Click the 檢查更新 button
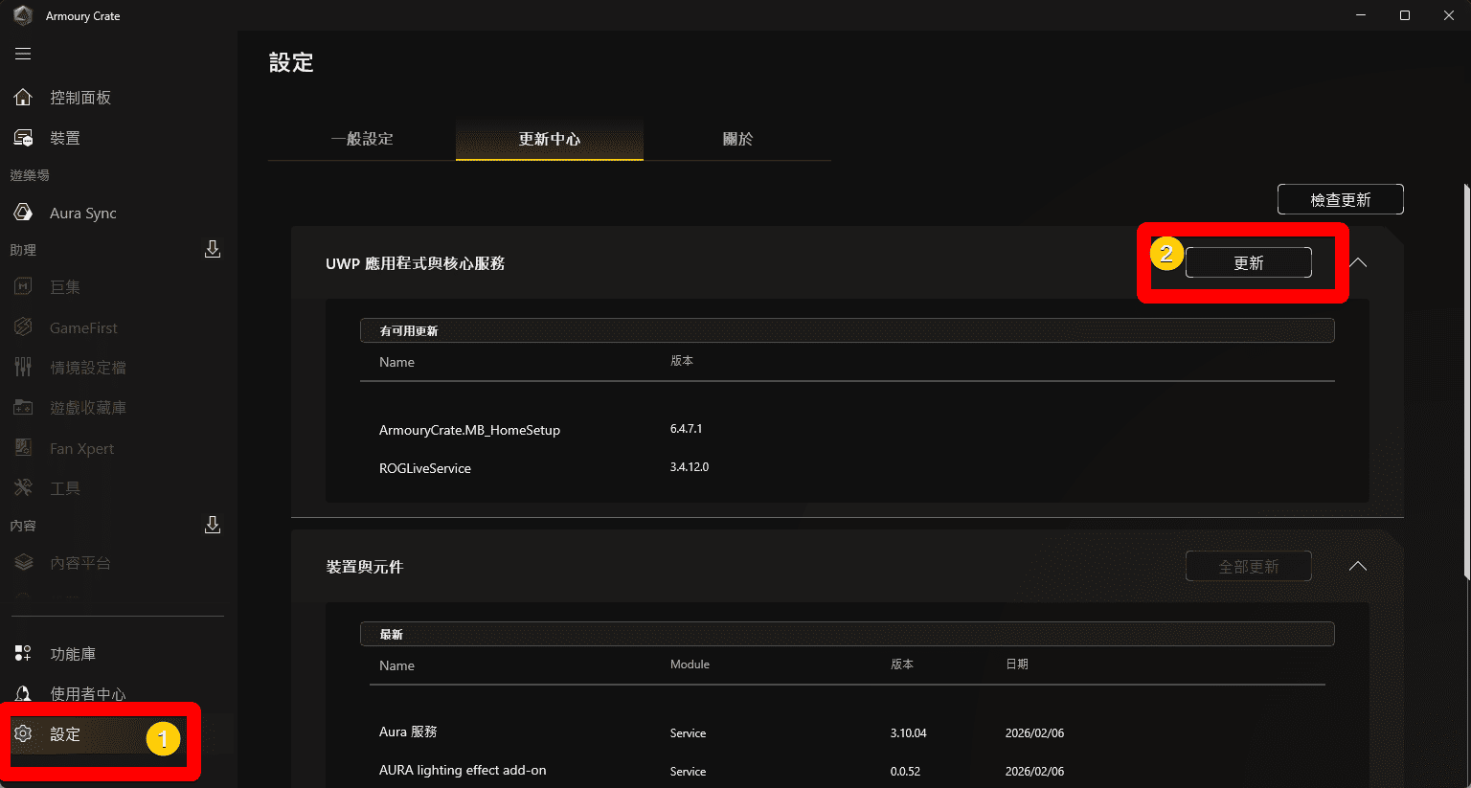Screen dimensions: 1471x788 click(x=1340, y=199)
